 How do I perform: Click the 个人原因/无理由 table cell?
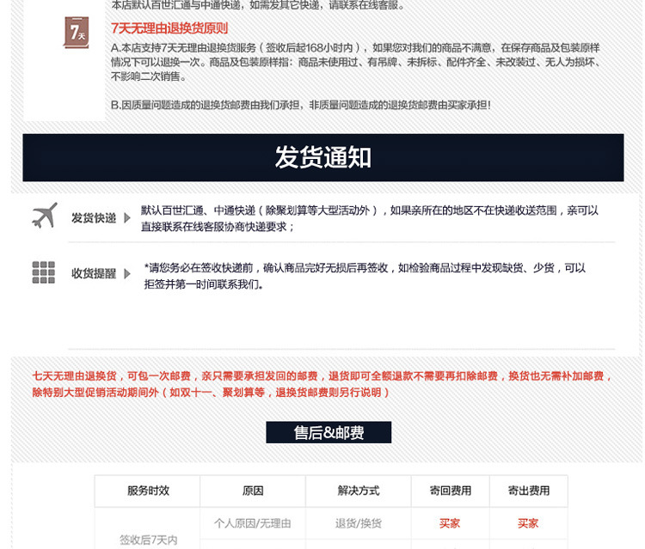coord(253,523)
